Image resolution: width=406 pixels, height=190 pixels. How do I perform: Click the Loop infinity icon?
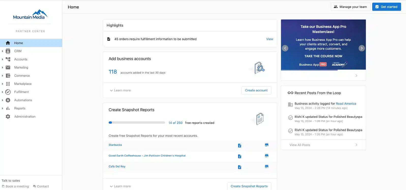coord(290,93)
